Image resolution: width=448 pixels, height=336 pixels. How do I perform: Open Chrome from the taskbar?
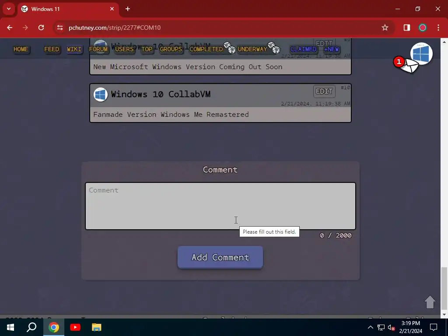(53, 327)
